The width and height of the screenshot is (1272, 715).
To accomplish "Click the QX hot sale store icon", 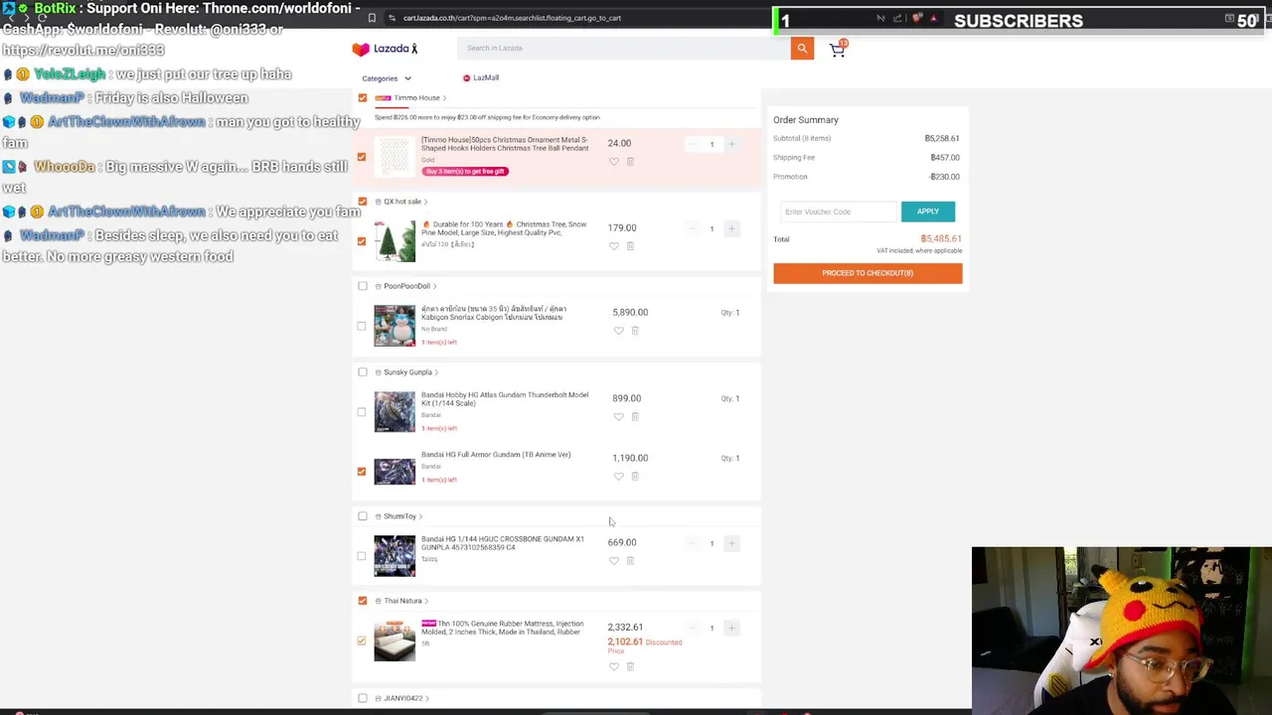I will point(378,202).
